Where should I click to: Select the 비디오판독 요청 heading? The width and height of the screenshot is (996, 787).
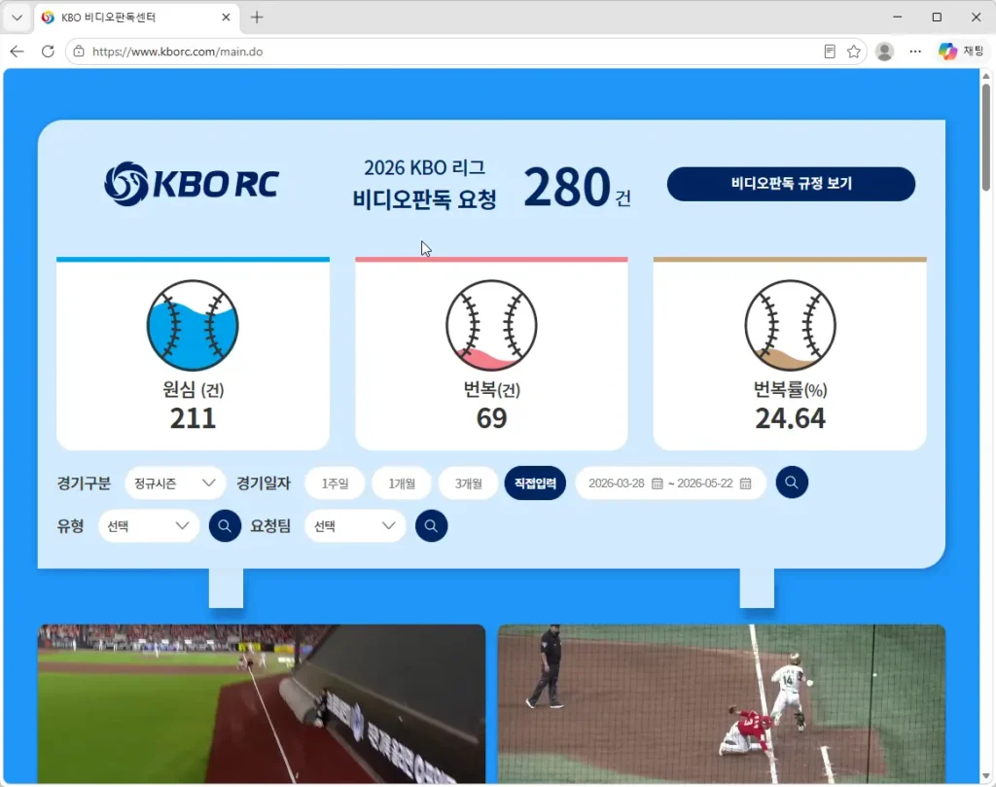pyautogui.click(x=424, y=199)
